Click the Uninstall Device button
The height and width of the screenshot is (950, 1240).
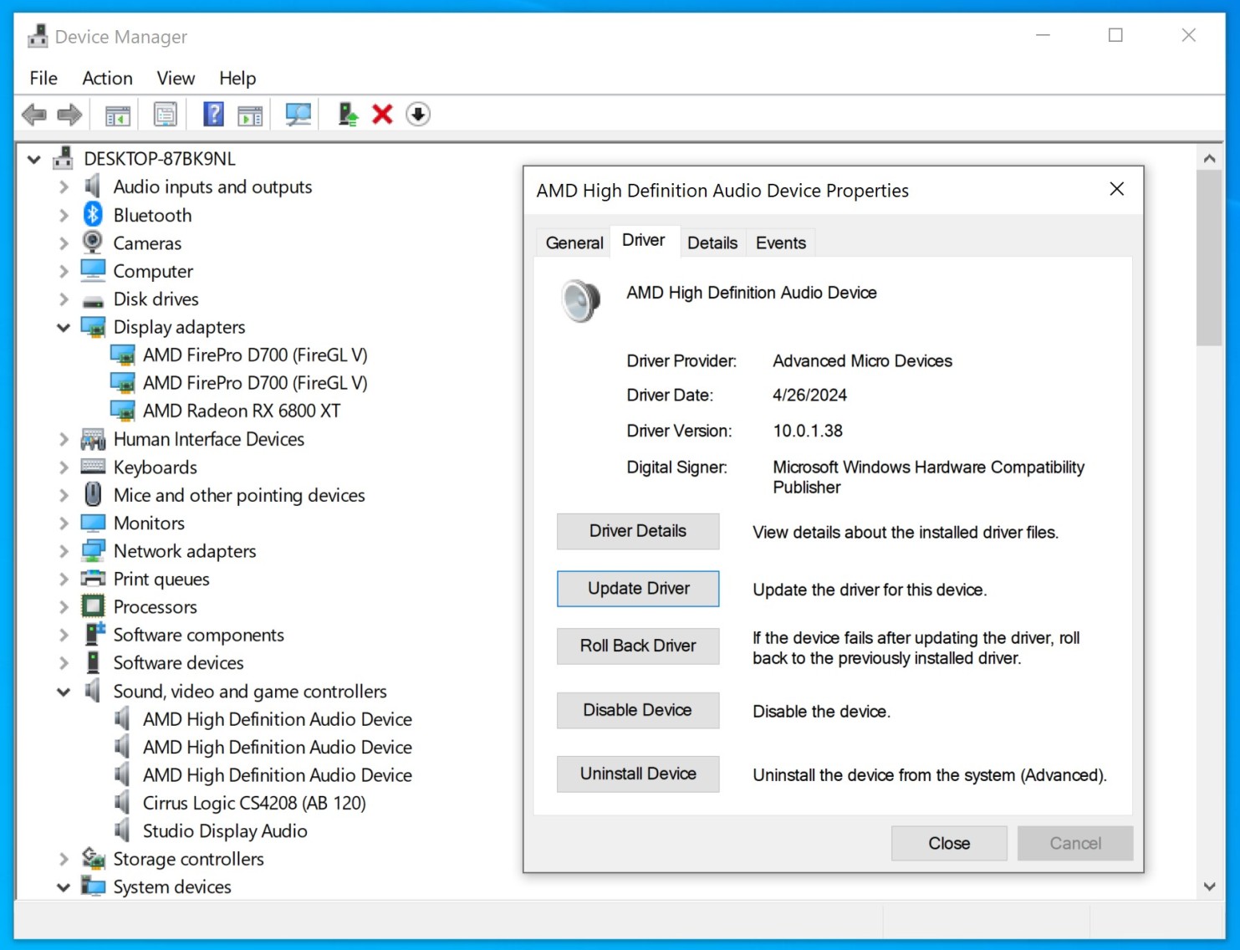(x=638, y=774)
